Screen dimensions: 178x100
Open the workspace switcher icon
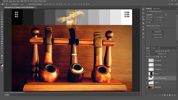172,4
